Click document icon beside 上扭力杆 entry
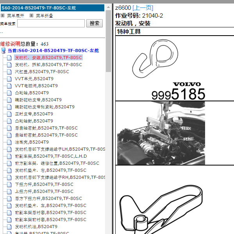This screenshot has width=234, height=234. point(9,191)
